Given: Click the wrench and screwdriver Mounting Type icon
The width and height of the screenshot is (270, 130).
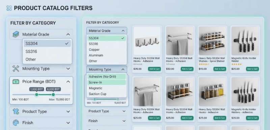Looking at the screenshot, I should click(x=16, y=69).
